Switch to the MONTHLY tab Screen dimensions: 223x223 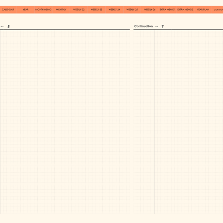(x=61, y=10)
